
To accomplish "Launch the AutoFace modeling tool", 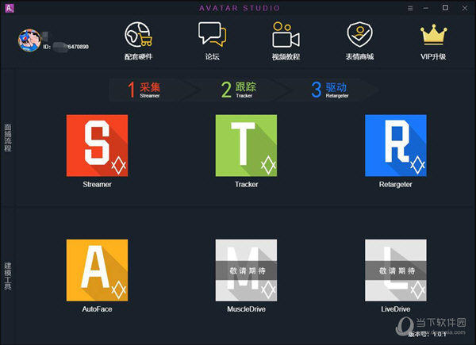I will [97, 270].
